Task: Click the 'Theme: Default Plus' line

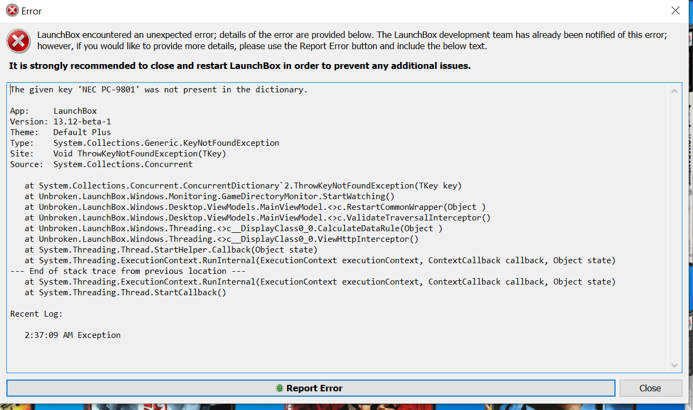Action: coord(60,132)
